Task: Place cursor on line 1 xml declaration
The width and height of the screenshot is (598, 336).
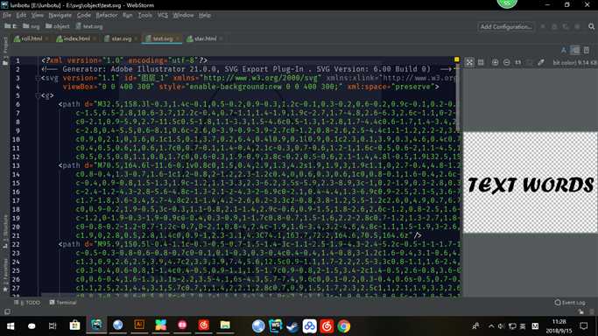Action: tap(124, 60)
